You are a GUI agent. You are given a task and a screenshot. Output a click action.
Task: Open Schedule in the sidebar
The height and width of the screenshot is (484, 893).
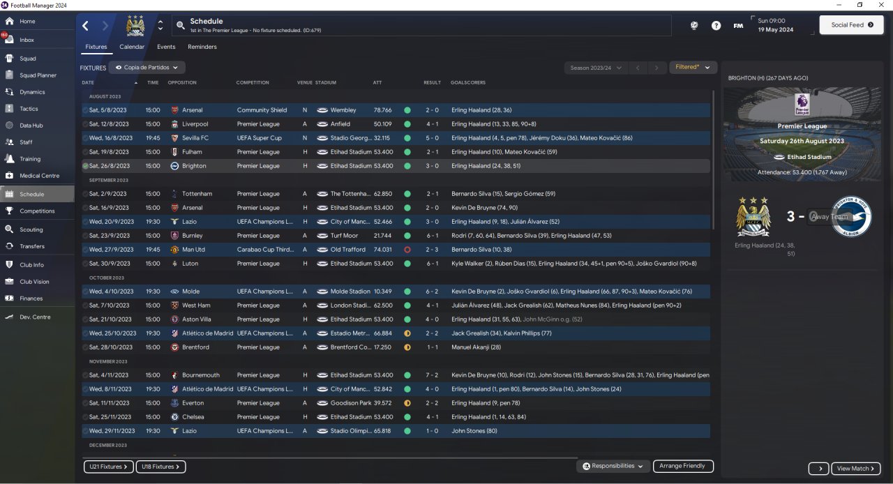(37, 194)
